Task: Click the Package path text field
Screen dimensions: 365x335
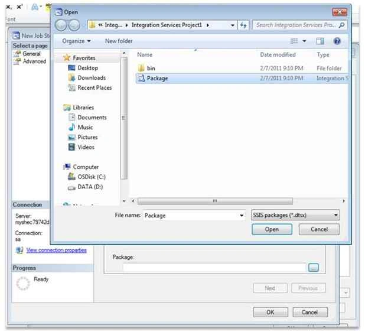Action: pos(214,268)
